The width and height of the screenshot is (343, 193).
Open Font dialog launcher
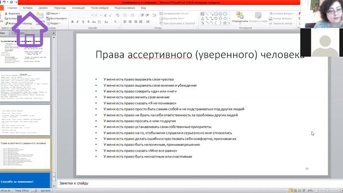pos(119,28)
